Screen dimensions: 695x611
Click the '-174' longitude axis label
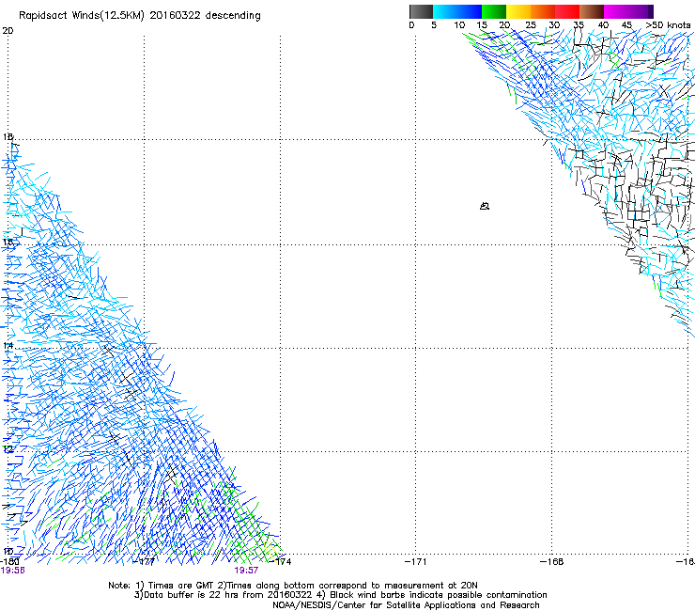[281, 562]
